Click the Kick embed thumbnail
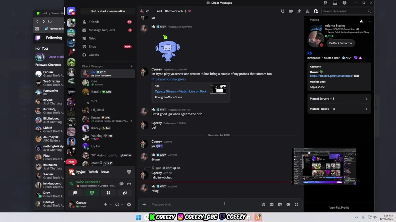Image resolution: width=396 pixels, height=222 pixels. pyautogui.click(x=218, y=89)
